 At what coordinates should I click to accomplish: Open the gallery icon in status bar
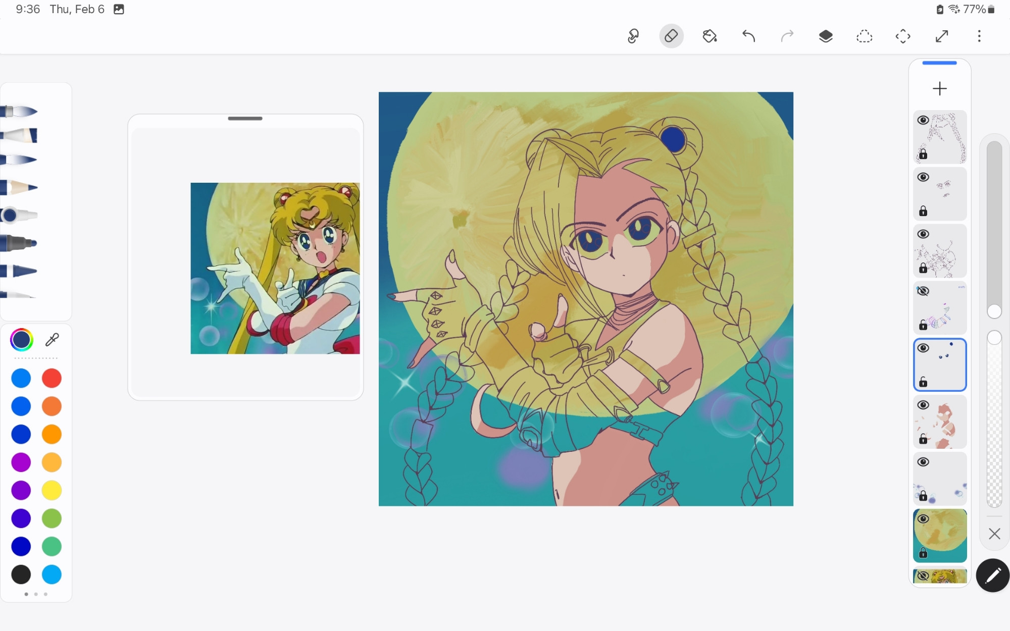click(119, 9)
